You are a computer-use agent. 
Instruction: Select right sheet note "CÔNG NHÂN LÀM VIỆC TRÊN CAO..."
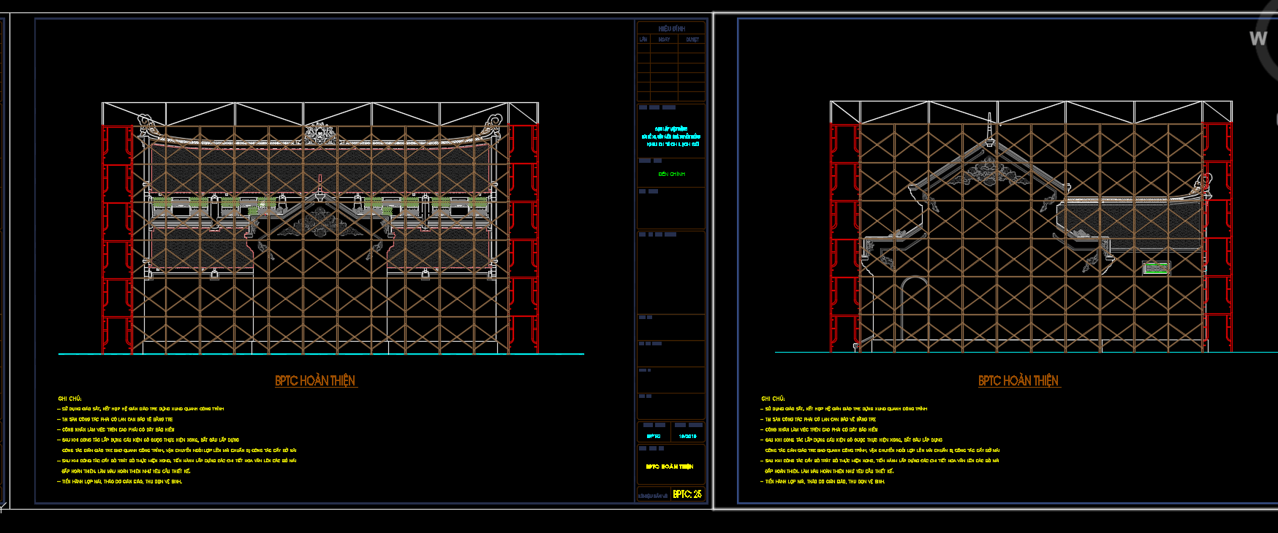[819, 430]
